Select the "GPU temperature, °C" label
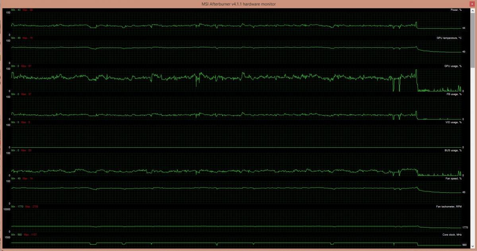Viewport: 477px width, 251px height. click(x=449, y=38)
